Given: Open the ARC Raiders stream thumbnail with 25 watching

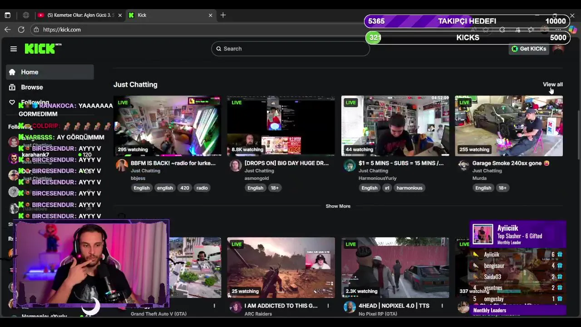Looking at the screenshot, I should [x=281, y=268].
